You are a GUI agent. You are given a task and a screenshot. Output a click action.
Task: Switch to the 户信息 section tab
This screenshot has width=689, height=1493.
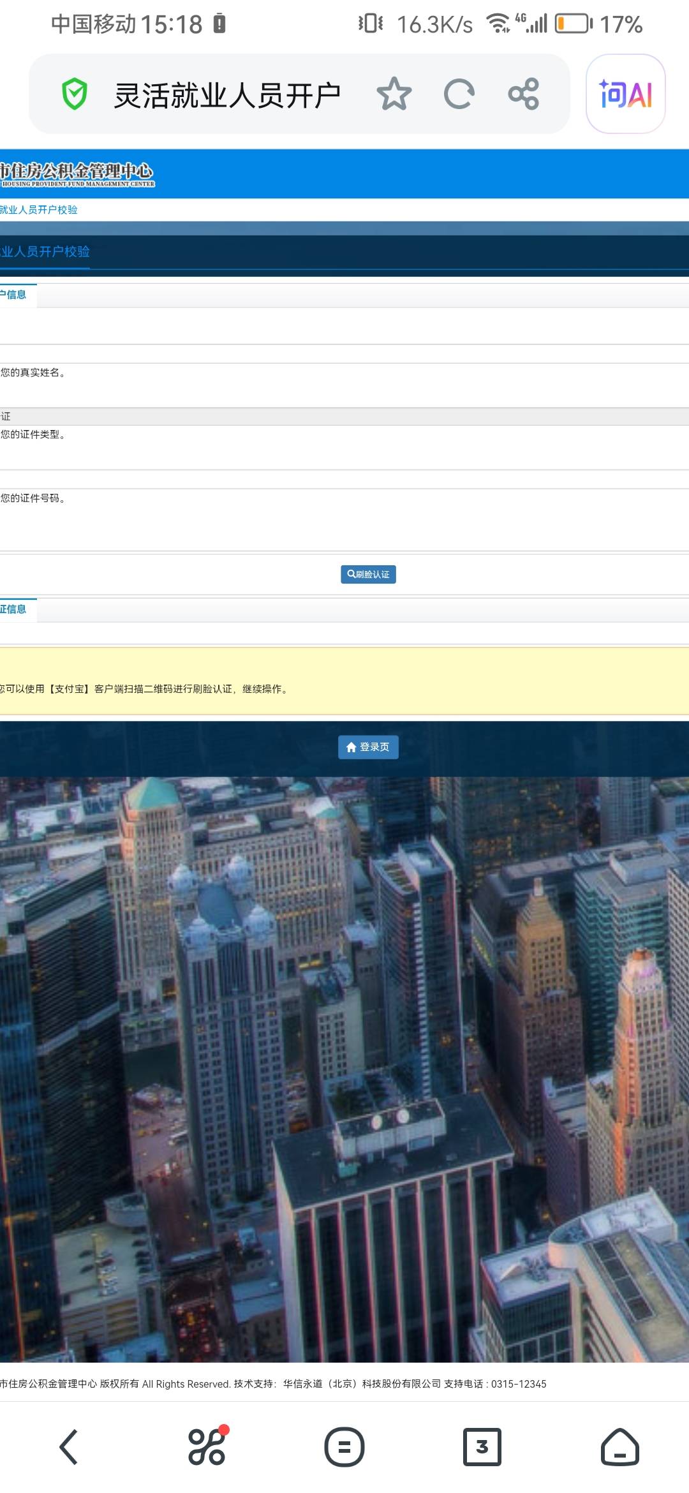click(14, 295)
